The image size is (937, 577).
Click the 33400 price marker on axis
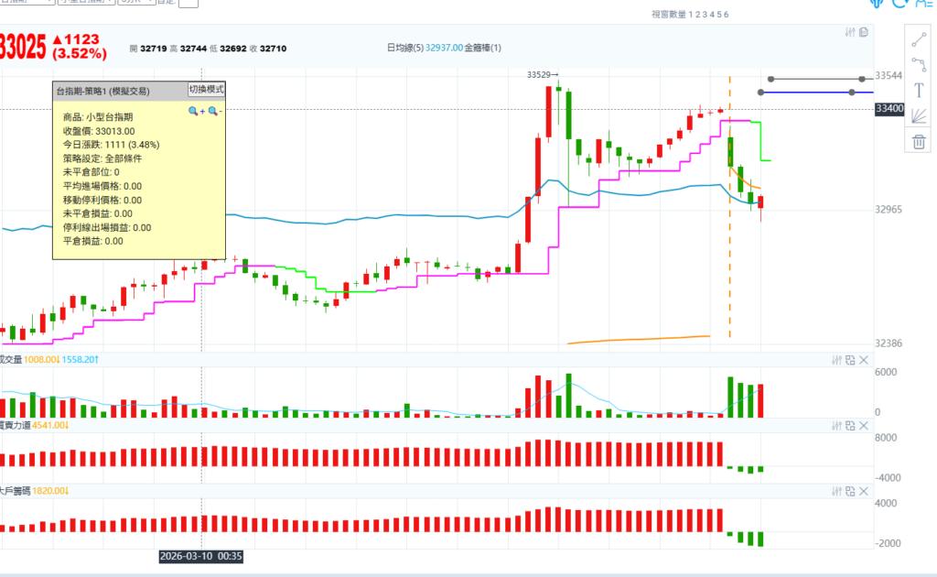click(x=889, y=109)
